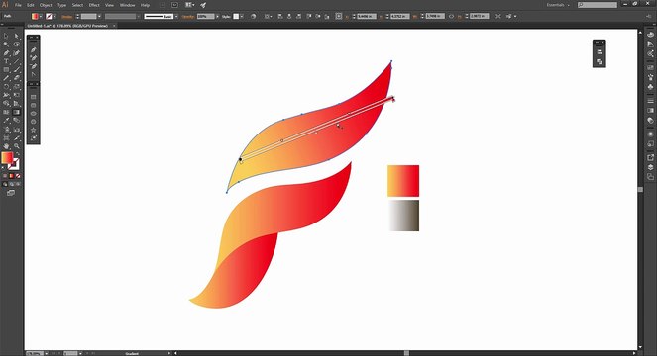This screenshot has height=356, width=657.
Task: Expand the zoom level dropdown in status bar
Action: click(x=47, y=353)
